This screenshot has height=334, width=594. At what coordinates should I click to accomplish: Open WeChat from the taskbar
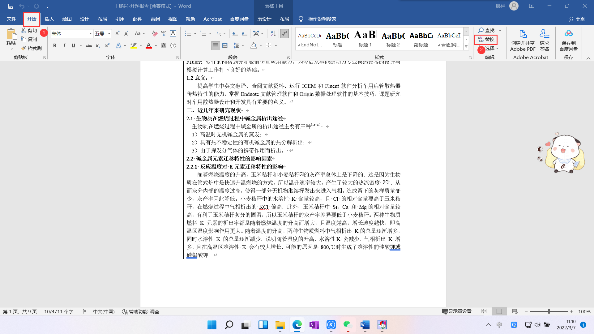348,325
